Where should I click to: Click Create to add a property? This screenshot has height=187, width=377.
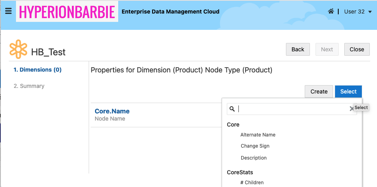pyautogui.click(x=319, y=92)
